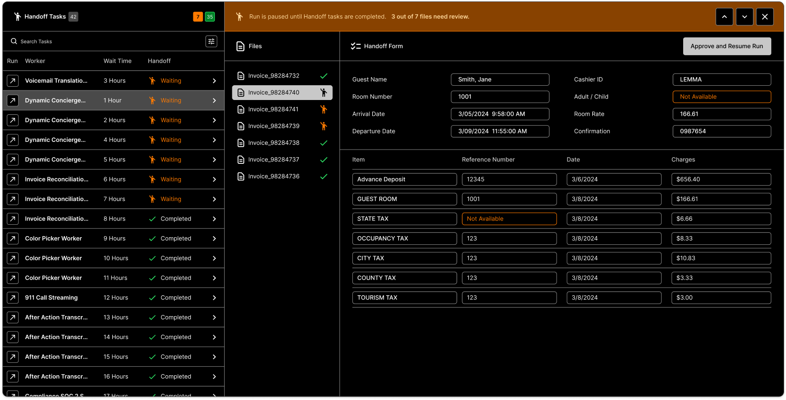Screen dimensions: 786x400
Task: Edit STATE TAX reference Not Available field
Action: (x=509, y=219)
